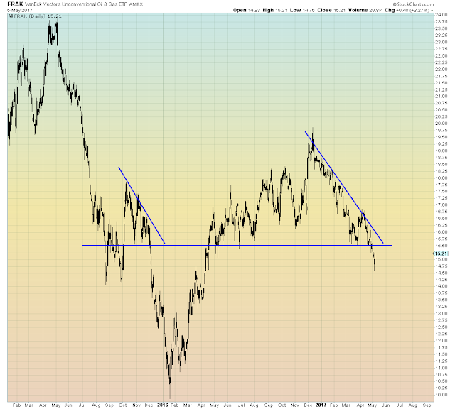The image size is (455, 409).
Task: Click the horizontal blue support line at 15.50
Action: pos(237,246)
